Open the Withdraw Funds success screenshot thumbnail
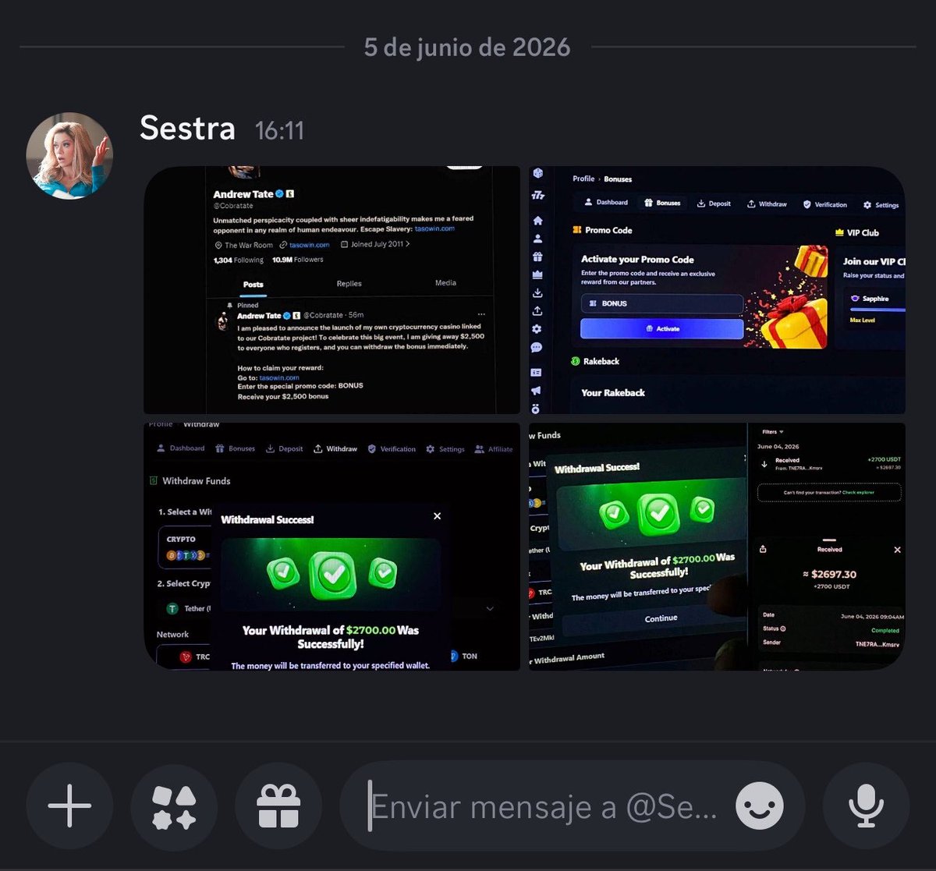The image size is (936, 871). pyautogui.click(x=331, y=547)
